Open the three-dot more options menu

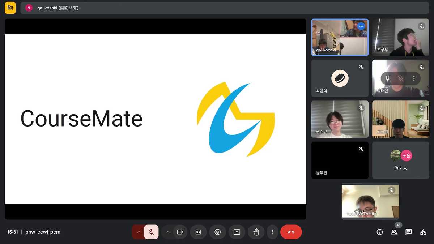pyautogui.click(x=272, y=232)
